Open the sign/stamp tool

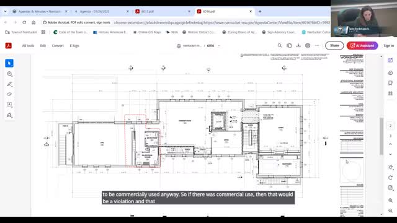tap(9, 115)
